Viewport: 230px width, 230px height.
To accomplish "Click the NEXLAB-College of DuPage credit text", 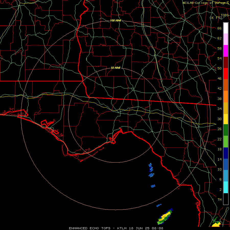I will [x=205, y=3].
